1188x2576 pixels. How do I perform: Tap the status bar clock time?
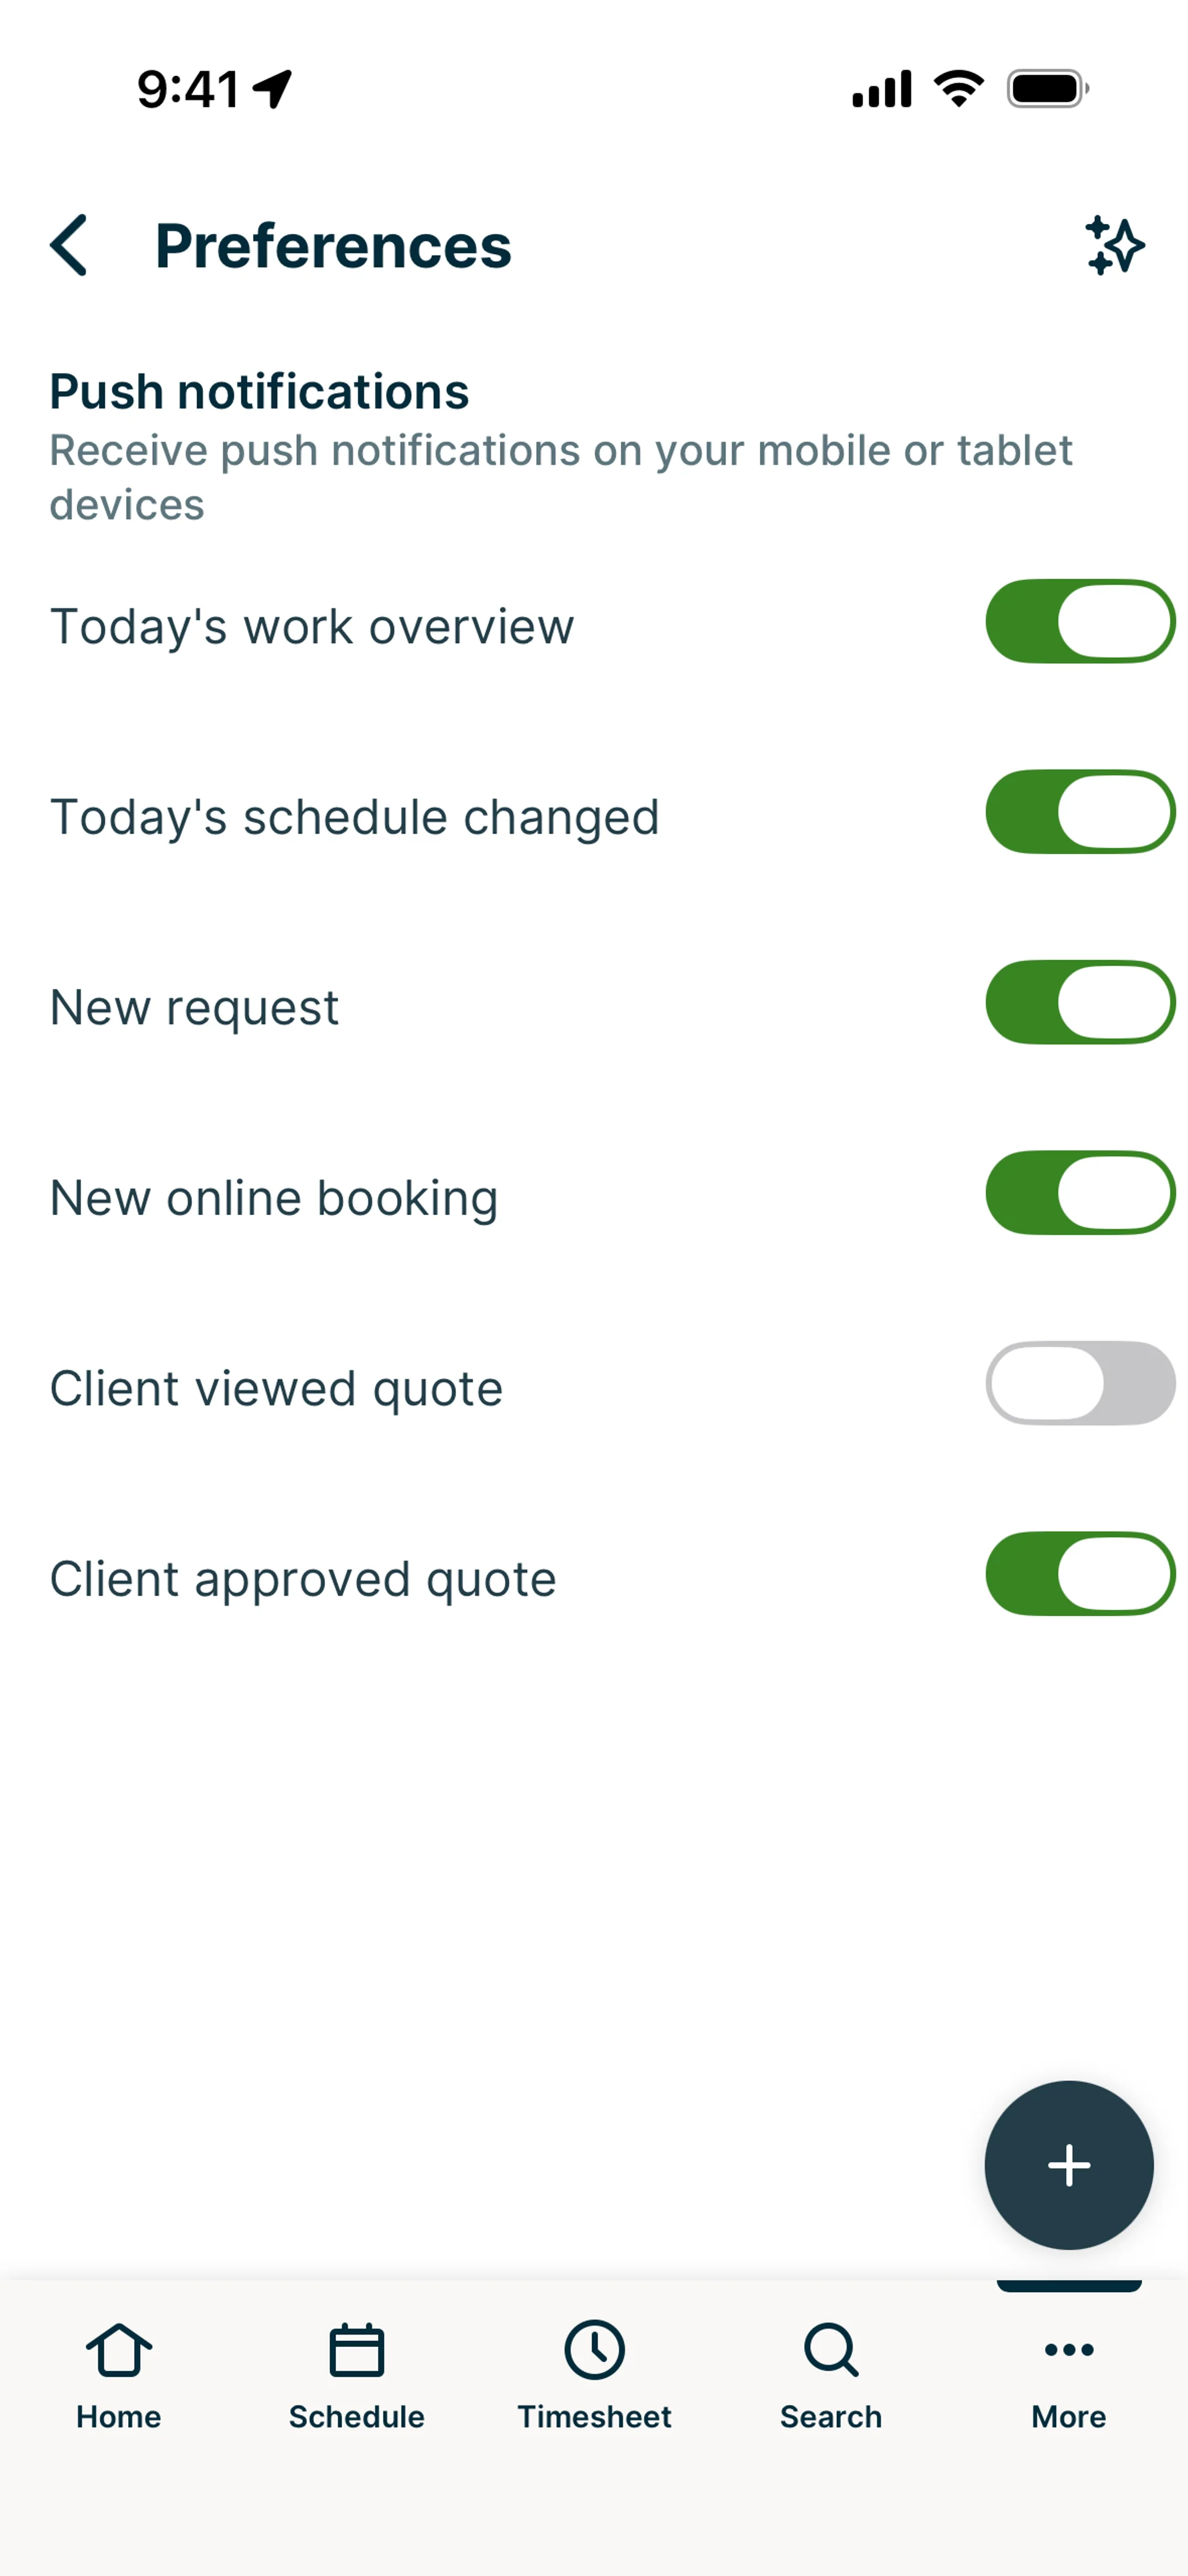click(x=188, y=89)
